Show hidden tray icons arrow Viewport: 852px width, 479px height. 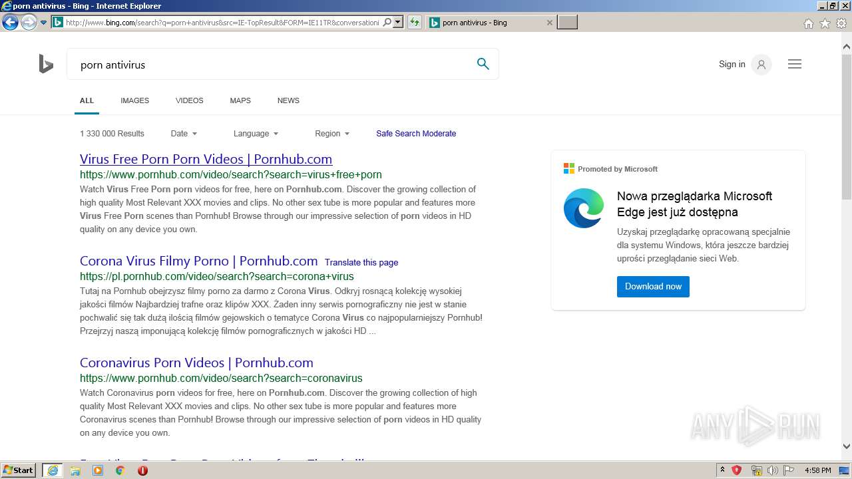click(722, 470)
